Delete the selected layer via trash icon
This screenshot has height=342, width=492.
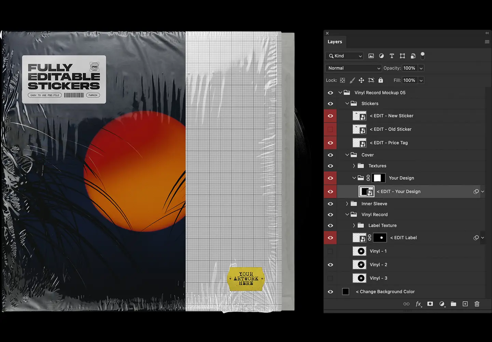(x=477, y=304)
